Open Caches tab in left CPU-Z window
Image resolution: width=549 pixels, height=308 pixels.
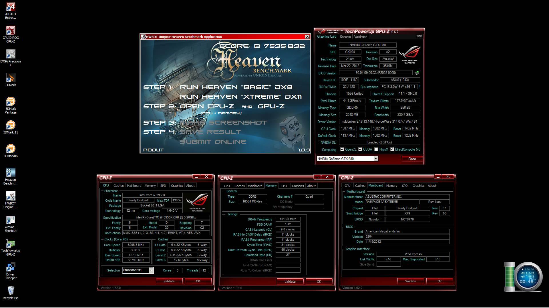(118, 186)
